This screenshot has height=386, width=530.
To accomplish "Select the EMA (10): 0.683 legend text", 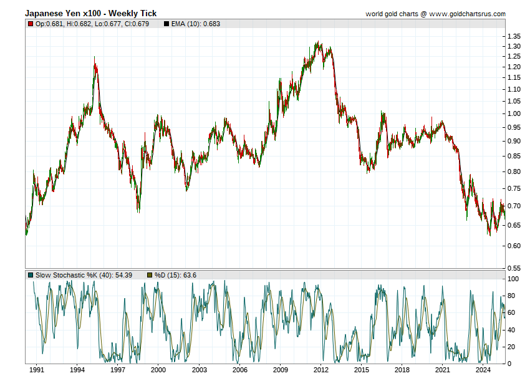I will click(x=195, y=24).
